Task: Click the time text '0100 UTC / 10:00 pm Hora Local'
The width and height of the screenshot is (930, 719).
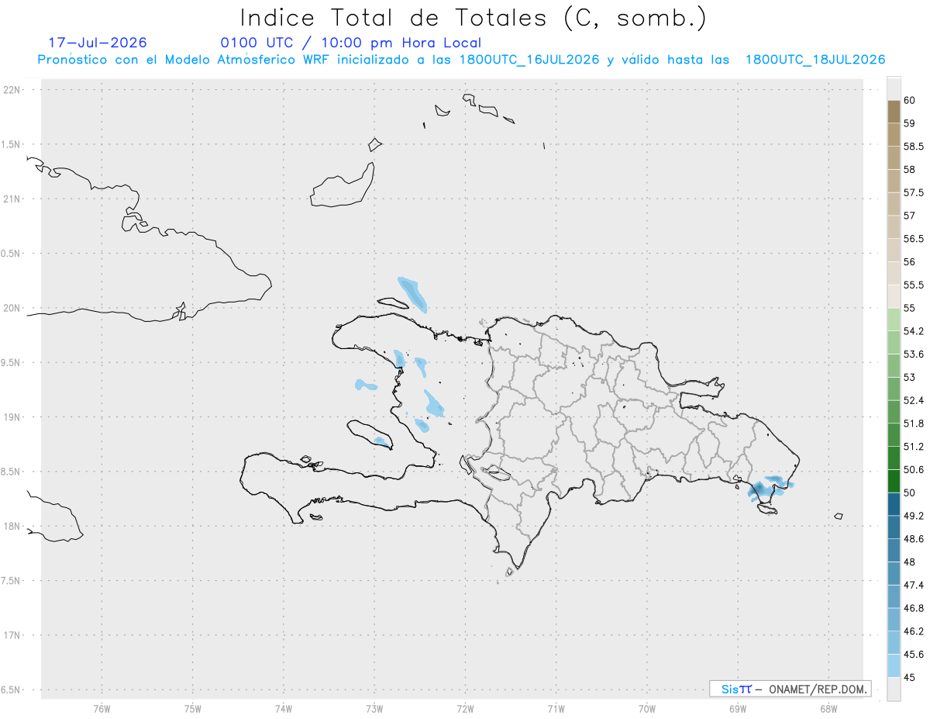Action: click(351, 43)
